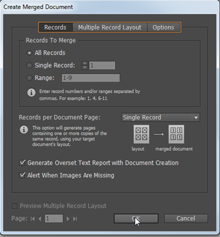This screenshot has width=220, height=237.
Task: Click the layout preview thumbnail
Action: [141, 134]
